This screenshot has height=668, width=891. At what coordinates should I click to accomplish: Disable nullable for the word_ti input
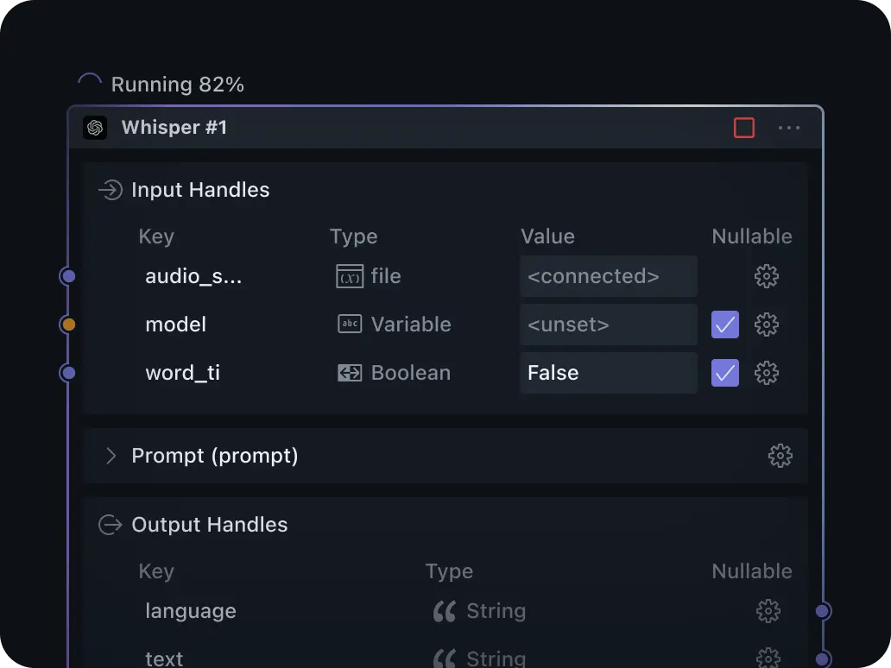click(x=724, y=373)
